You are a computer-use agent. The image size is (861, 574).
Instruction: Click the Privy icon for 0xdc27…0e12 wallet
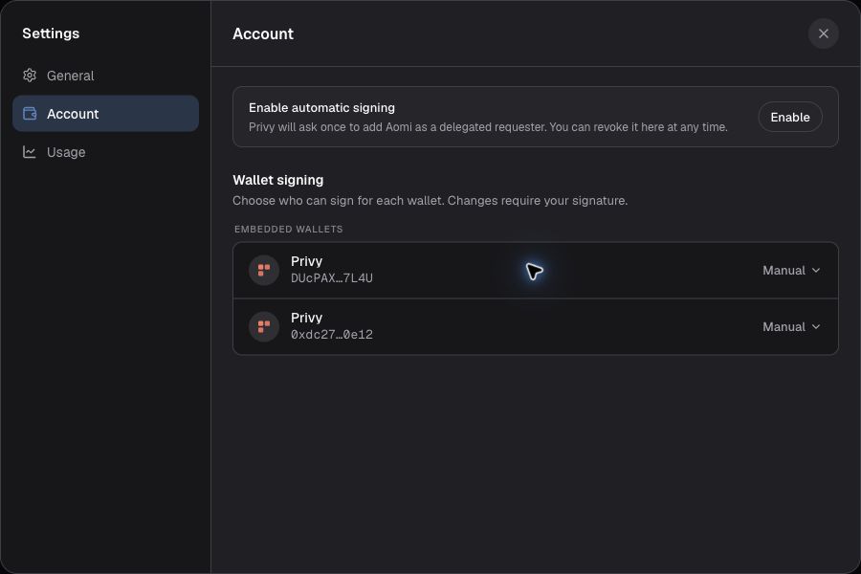(x=264, y=327)
